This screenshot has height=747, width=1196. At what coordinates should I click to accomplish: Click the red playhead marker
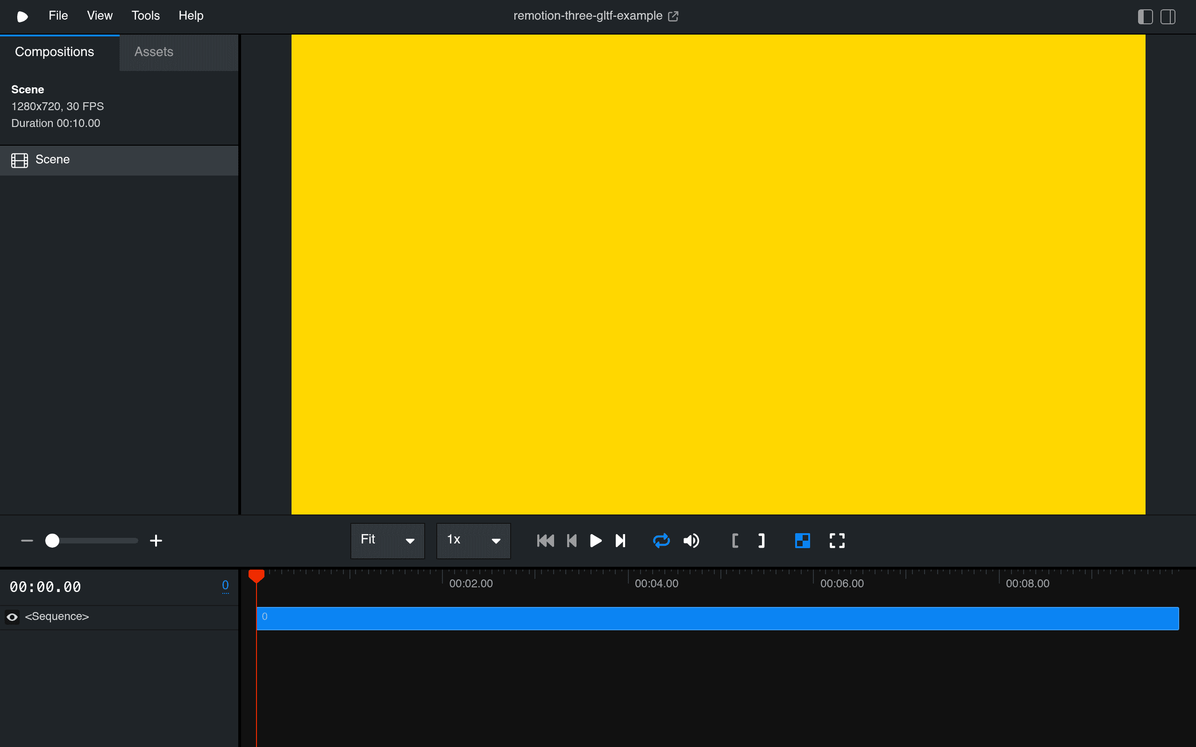pos(256,576)
